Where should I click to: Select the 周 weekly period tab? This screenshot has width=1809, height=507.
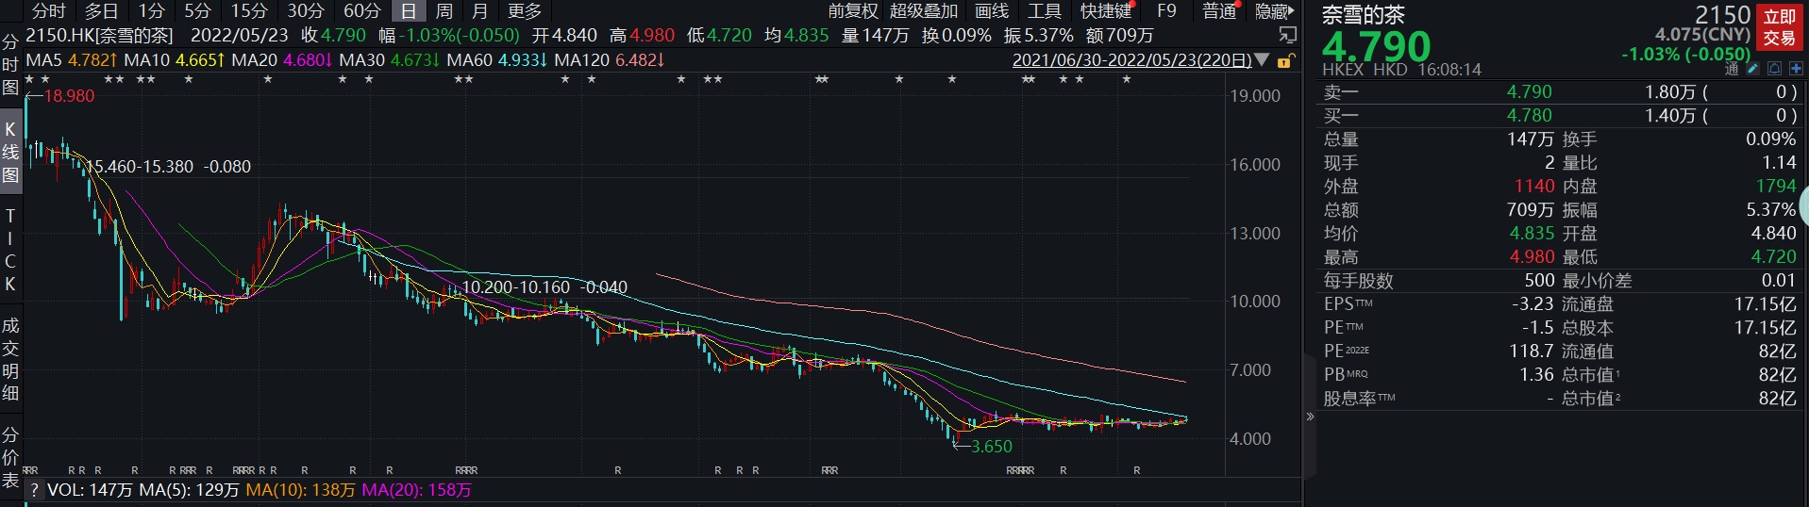pos(444,11)
